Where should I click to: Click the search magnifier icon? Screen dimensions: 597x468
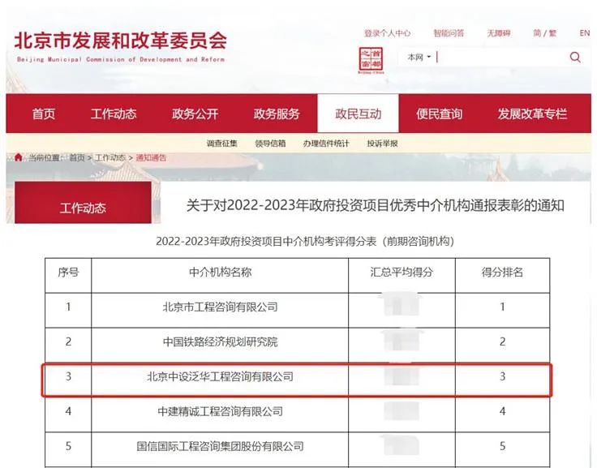(x=575, y=58)
